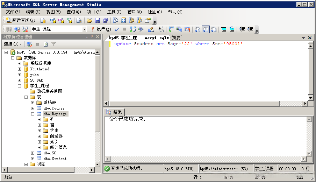Comment out the selected lines icon

coord(224,29)
